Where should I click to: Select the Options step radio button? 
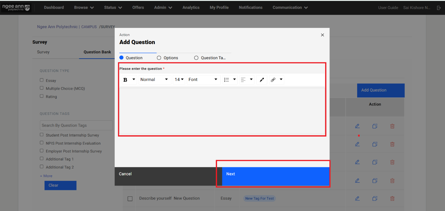159,58
